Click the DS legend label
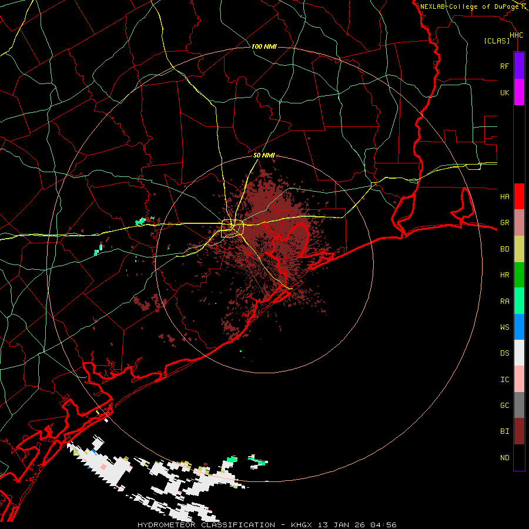Viewport: 529px width, 529px height. coord(504,353)
